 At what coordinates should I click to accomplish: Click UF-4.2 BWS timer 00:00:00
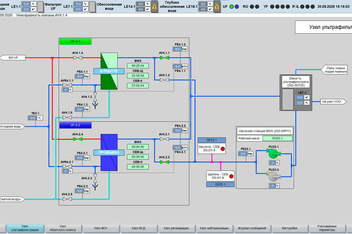coord(138,147)
